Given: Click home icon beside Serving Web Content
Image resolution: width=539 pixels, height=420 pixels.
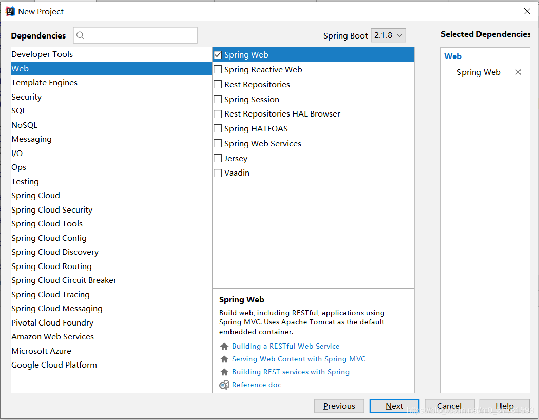Looking at the screenshot, I should point(224,359).
